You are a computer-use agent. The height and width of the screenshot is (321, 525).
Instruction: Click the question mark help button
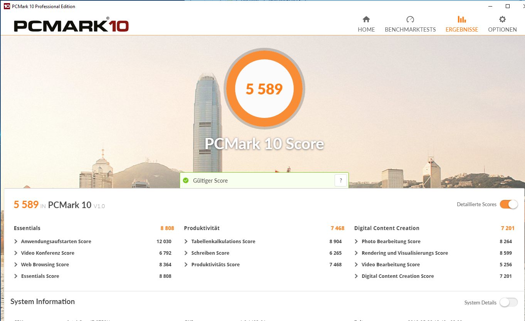tap(341, 180)
